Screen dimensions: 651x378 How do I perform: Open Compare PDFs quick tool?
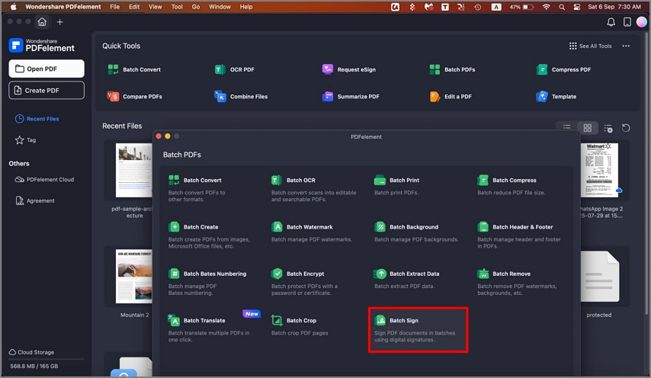tap(134, 97)
